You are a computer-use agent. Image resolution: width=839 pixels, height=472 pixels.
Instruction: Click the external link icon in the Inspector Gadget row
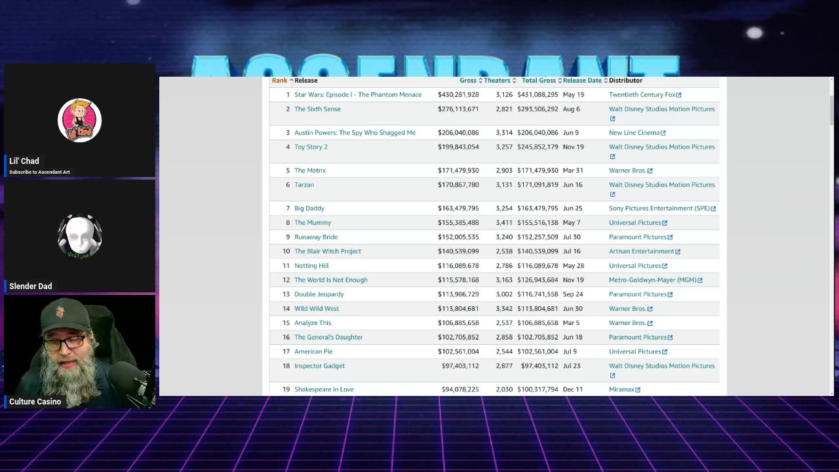(612, 376)
